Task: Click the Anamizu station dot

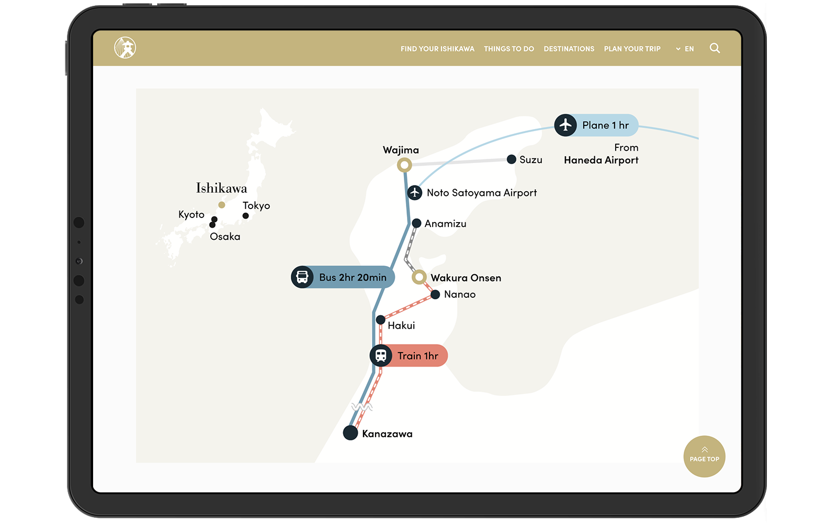Action: (x=416, y=223)
